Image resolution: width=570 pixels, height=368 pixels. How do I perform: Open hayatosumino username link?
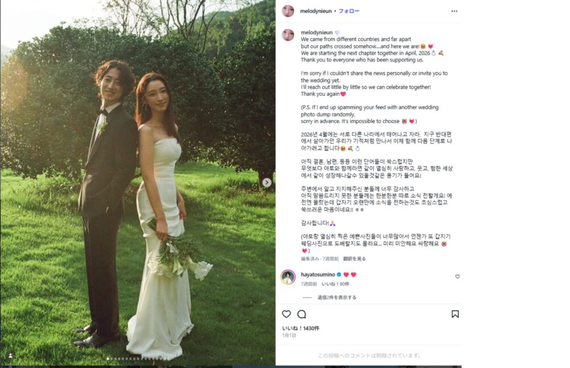(318, 275)
